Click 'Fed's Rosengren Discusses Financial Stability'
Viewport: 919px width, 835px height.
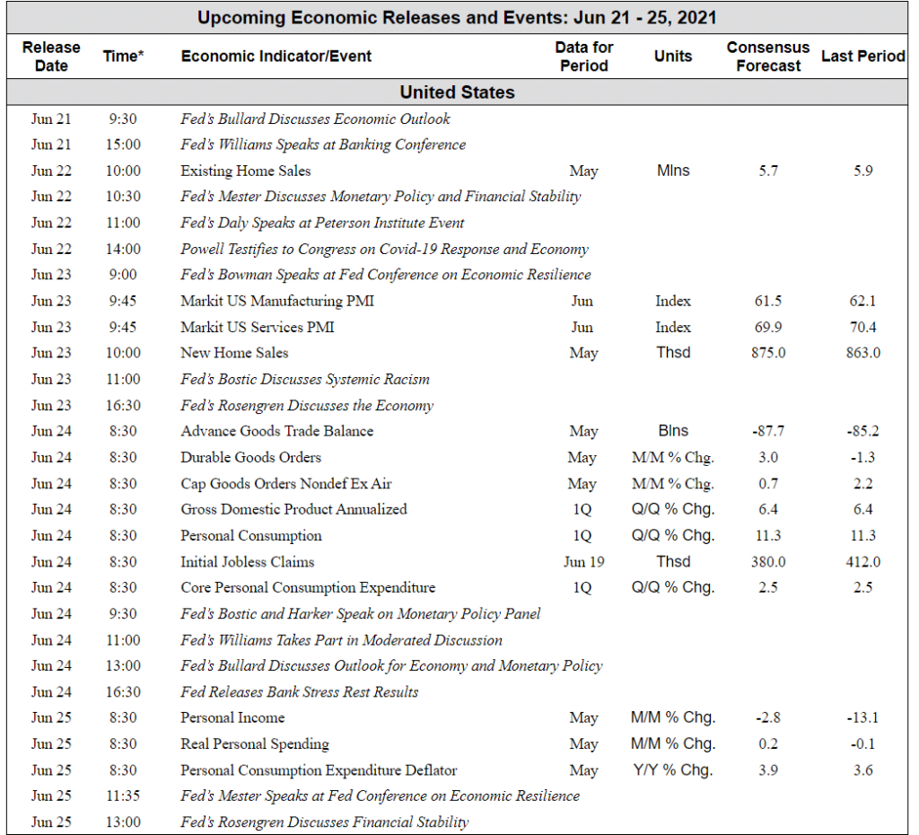pos(325,822)
